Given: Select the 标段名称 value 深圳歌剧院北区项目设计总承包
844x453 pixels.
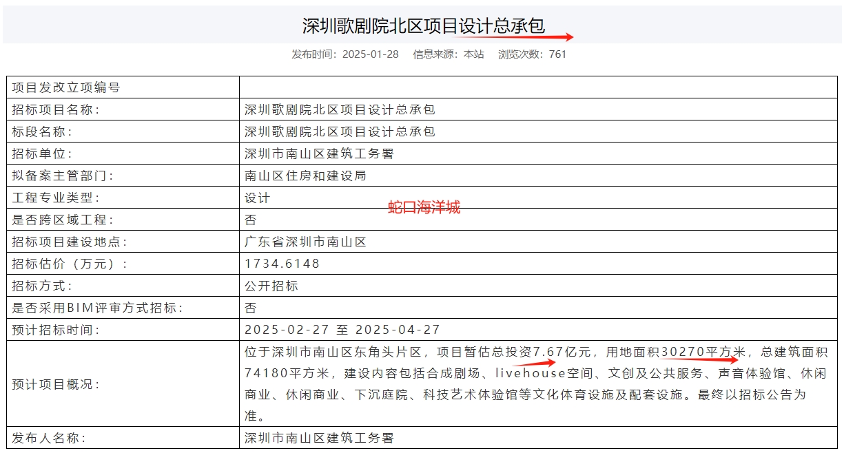Looking at the screenshot, I should (340, 131).
